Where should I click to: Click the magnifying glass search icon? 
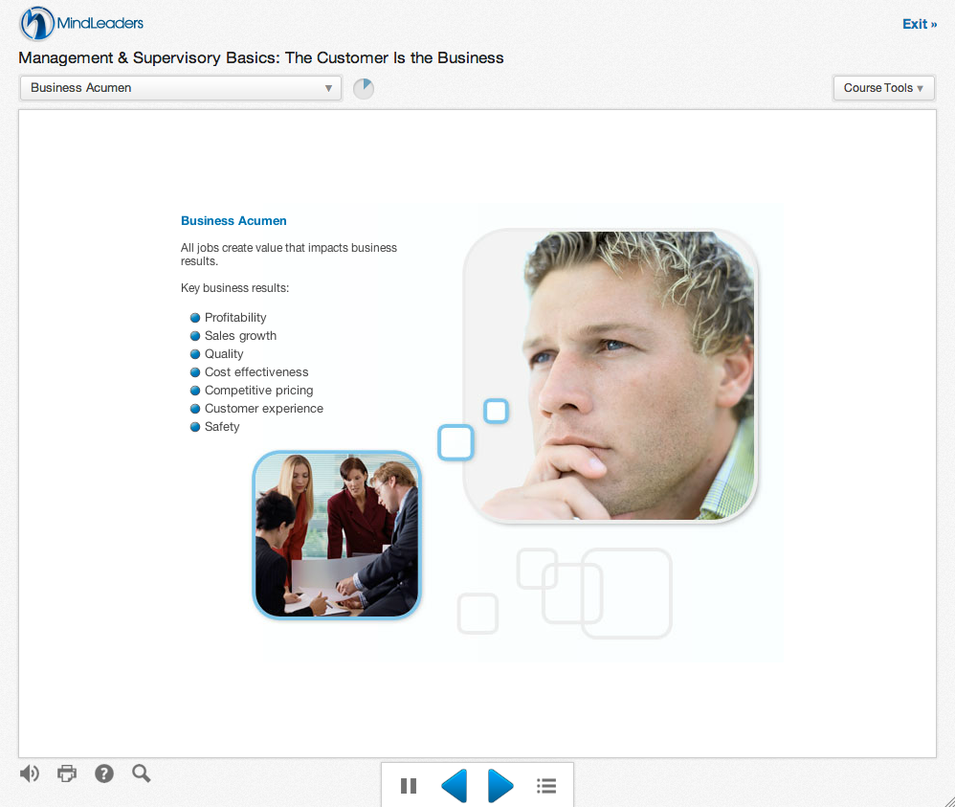tap(142, 773)
